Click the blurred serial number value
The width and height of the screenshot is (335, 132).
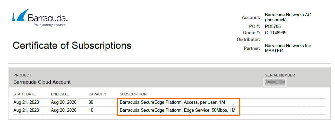pos(275,82)
